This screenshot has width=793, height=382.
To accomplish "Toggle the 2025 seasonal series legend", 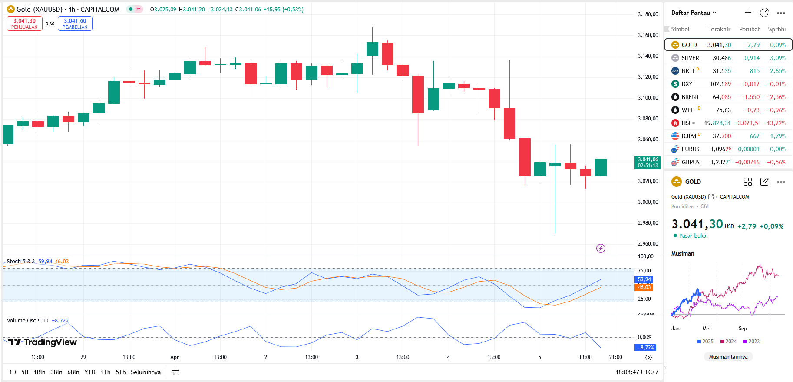I will point(705,342).
